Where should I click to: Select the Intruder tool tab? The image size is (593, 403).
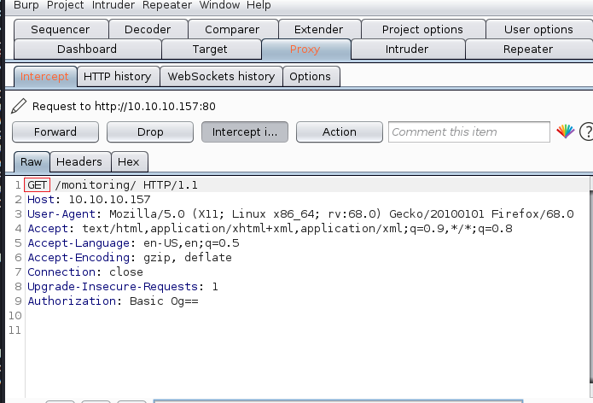coord(407,49)
